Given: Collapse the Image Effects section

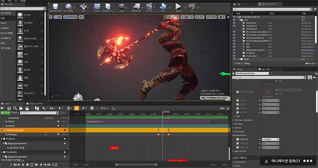Looking at the screenshot, I should (233, 135).
